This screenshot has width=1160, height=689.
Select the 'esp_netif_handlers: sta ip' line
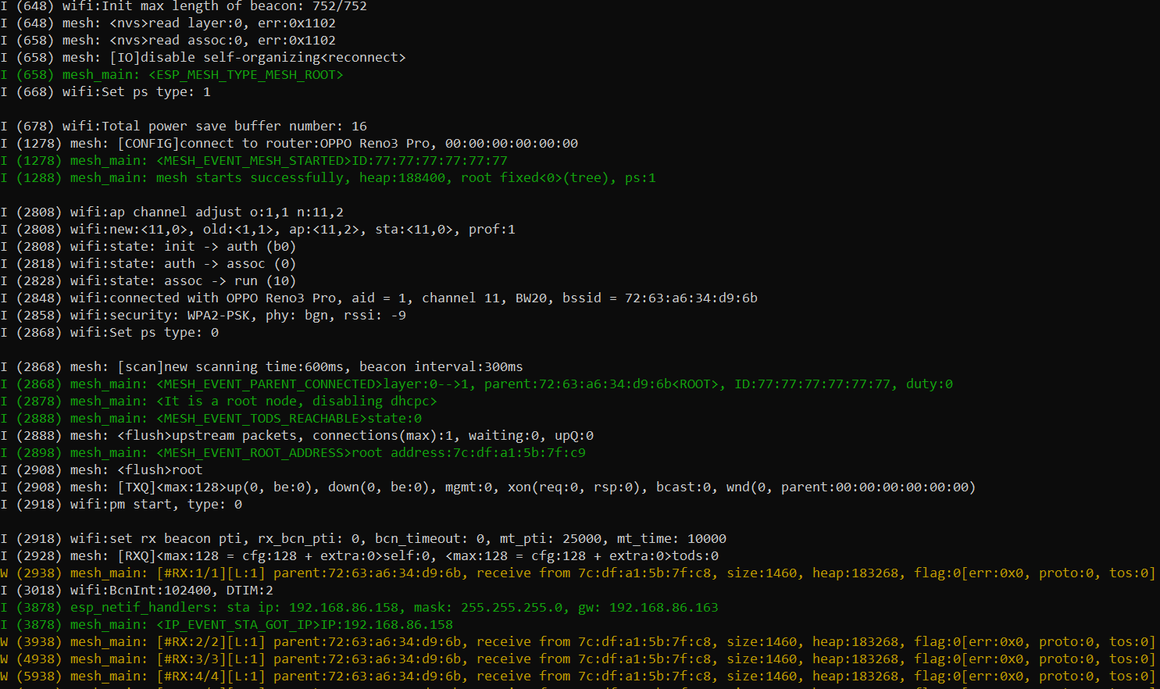(x=359, y=608)
